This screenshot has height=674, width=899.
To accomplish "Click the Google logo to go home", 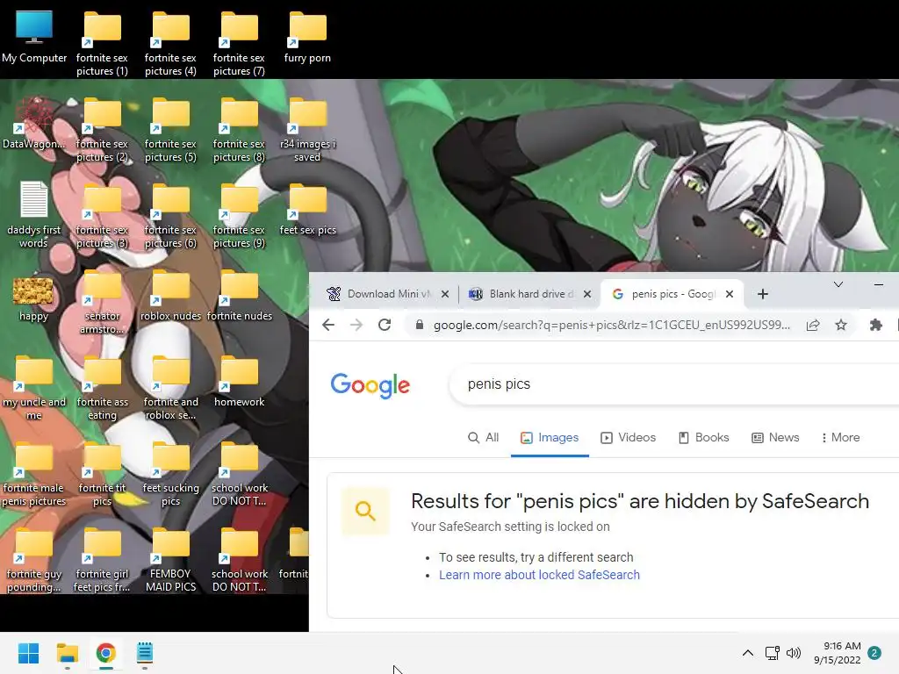I will point(370,385).
